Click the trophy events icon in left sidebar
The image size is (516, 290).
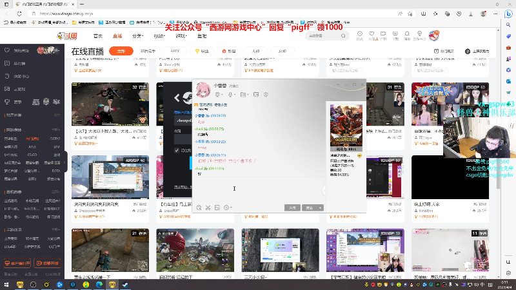7,102
